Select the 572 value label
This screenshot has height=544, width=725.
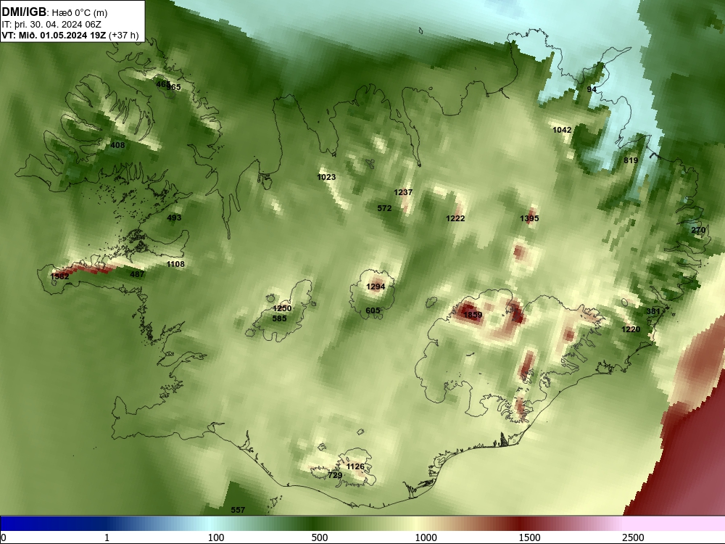[384, 208]
